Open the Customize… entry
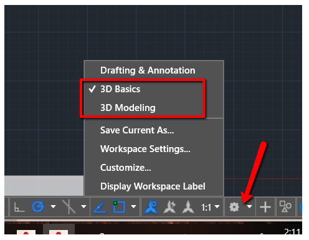This screenshot has width=309, height=240. click(x=154, y=168)
